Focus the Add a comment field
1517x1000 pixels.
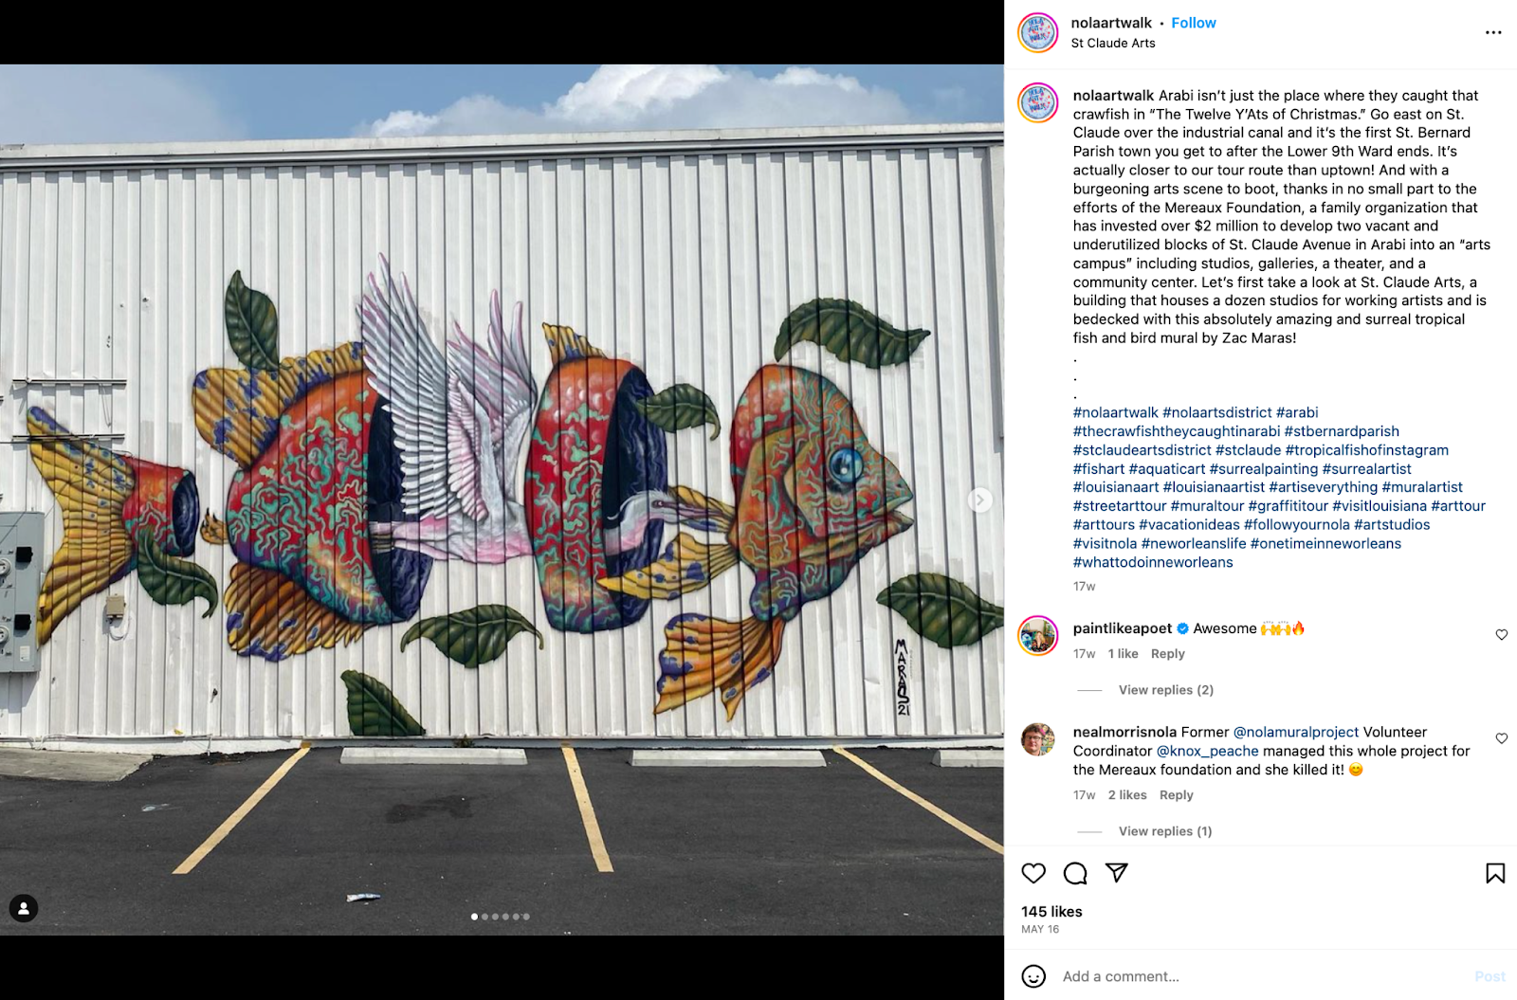tap(1261, 976)
